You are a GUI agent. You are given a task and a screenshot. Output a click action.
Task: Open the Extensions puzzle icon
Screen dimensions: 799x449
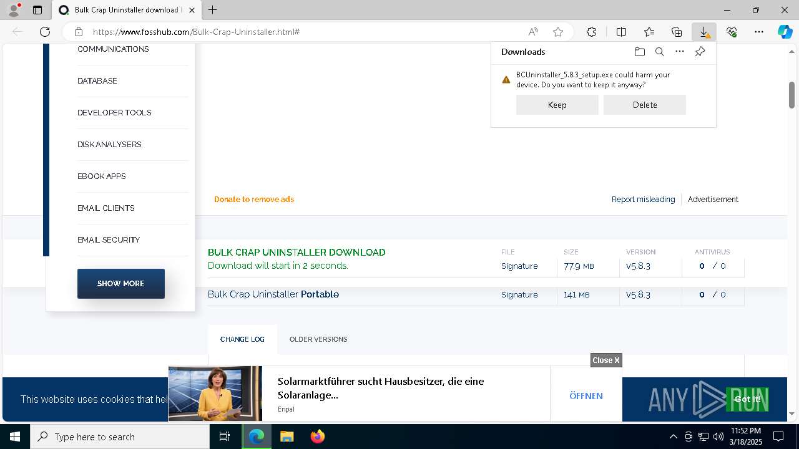coord(591,32)
